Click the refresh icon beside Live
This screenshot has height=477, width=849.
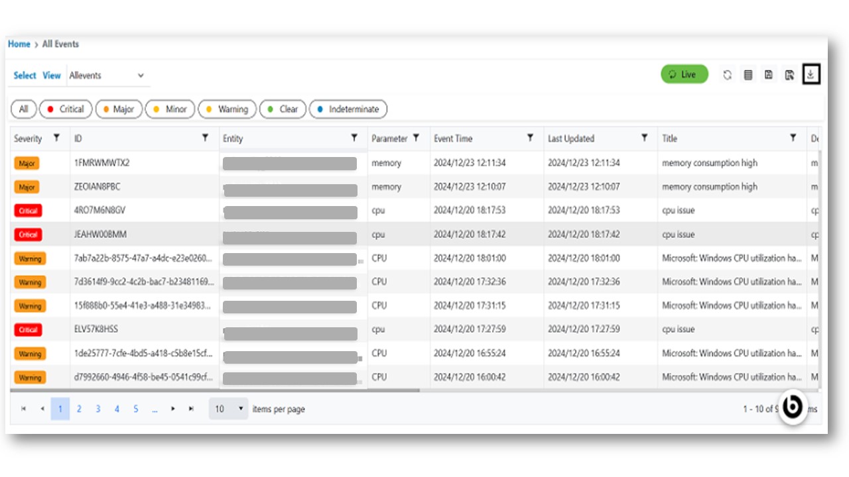(x=727, y=75)
